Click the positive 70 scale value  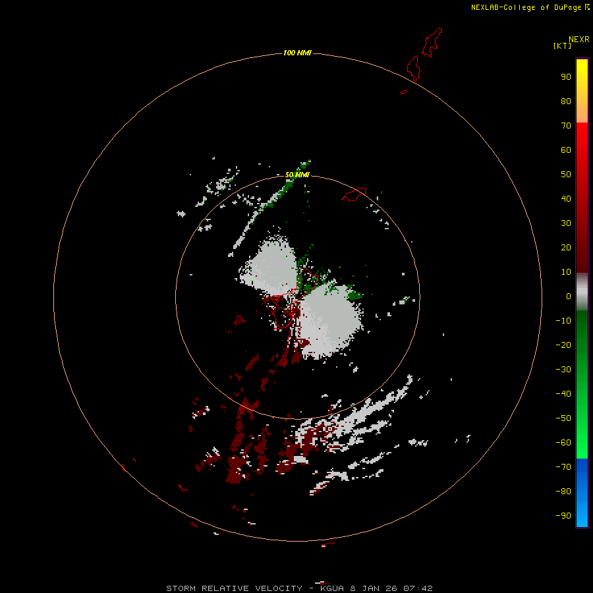(566, 126)
